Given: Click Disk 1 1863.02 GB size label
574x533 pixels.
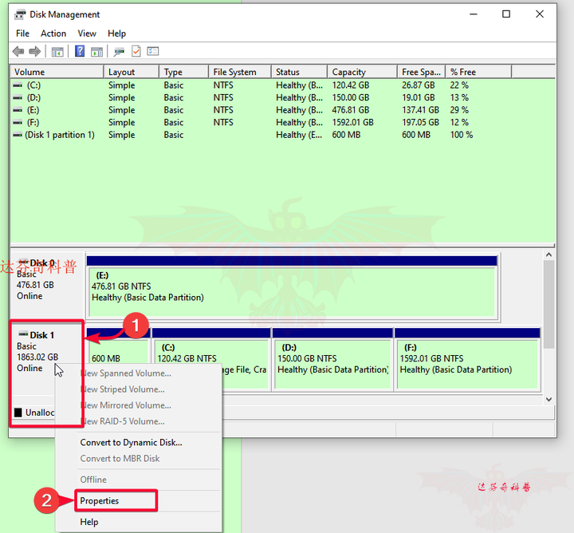Looking at the screenshot, I should 37,357.
